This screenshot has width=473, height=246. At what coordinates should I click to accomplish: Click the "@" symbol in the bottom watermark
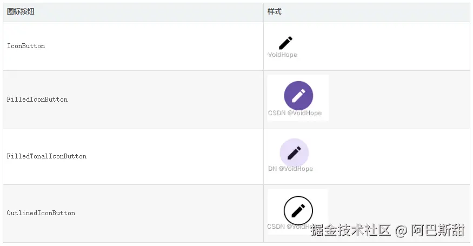401,231
